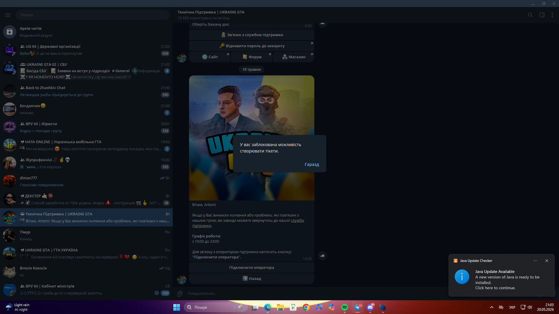The width and height of the screenshot is (559, 314).
Task: Launch Google Chrome from the taskbar
Action: [x=306, y=307]
